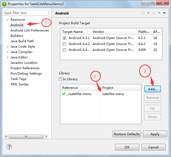Screen dimensions: 171x157
Task: Click the Reference column header
Action: coord(81,88)
